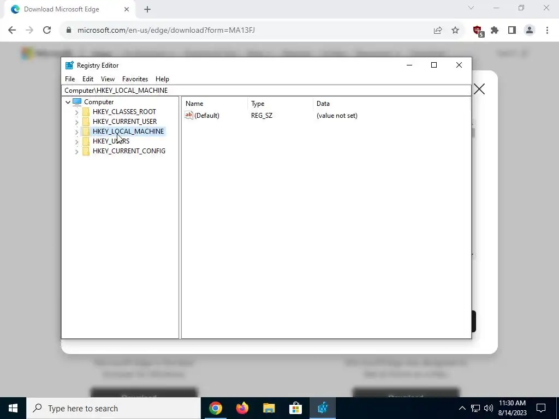The width and height of the screenshot is (559, 419).
Task: Open the volume control in tray
Action: tap(489, 408)
